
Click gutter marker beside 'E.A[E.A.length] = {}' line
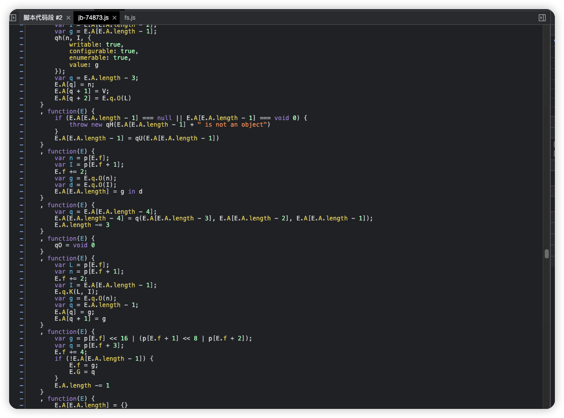click(21, 405)
